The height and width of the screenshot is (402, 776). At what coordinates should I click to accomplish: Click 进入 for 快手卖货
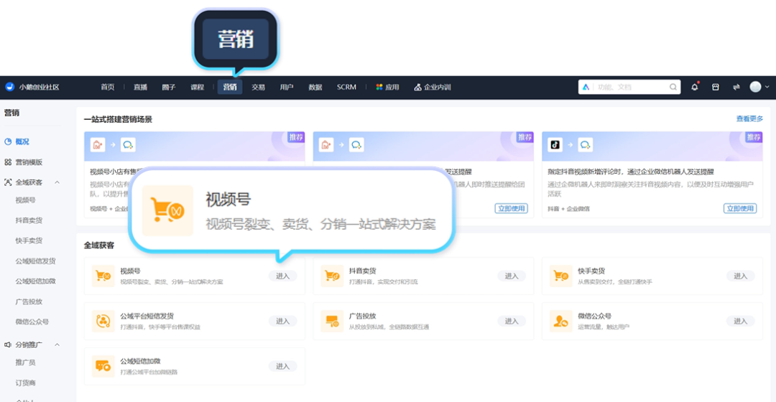[x=740, y=276]
